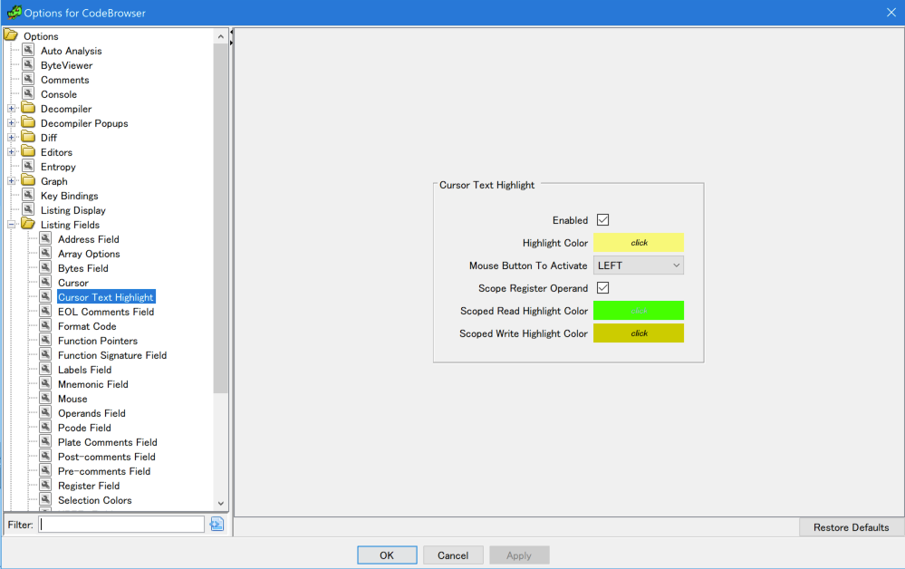Click the Pcode Field options icon
Image resolution: width=905 pixels, height=569 pixels.
coord(45,427)
